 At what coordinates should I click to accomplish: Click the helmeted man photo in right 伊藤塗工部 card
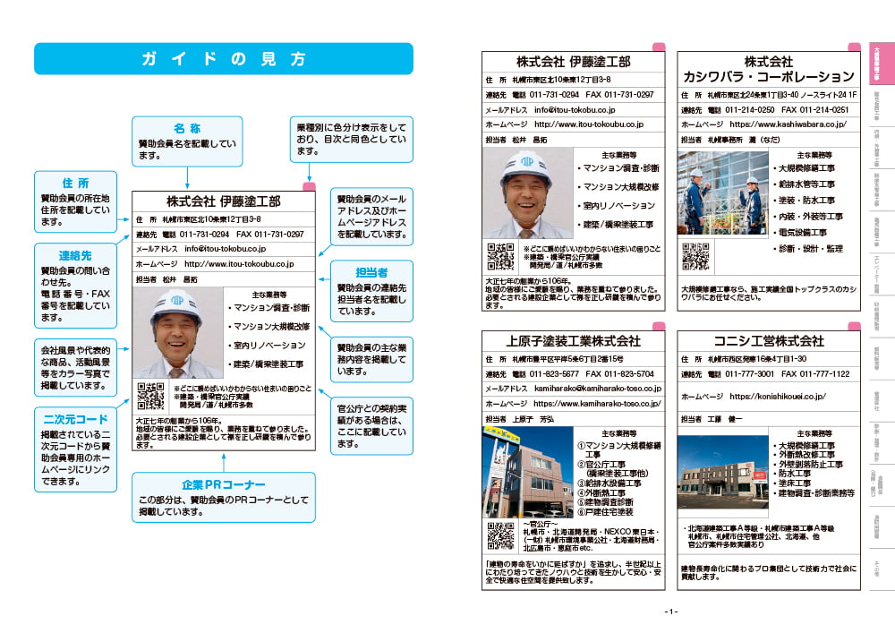pos(527,192)
